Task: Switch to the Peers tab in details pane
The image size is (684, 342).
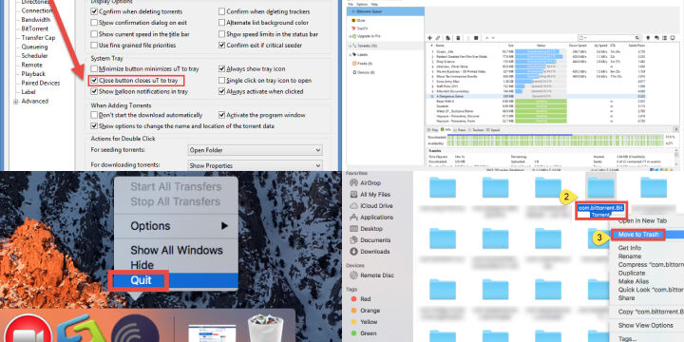Action: point(459,130)
